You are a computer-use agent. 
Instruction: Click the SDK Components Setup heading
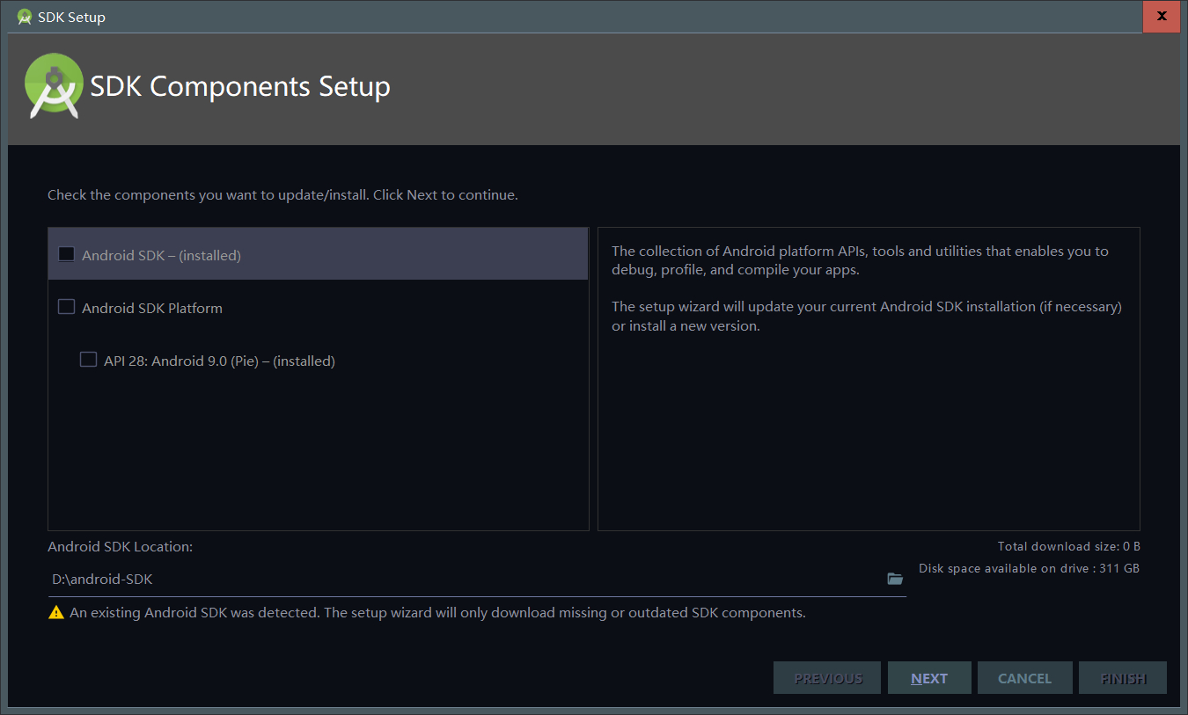tap(240, 86)
